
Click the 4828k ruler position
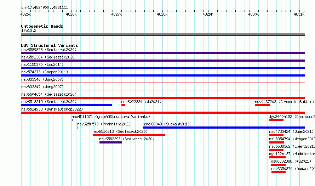162,14
